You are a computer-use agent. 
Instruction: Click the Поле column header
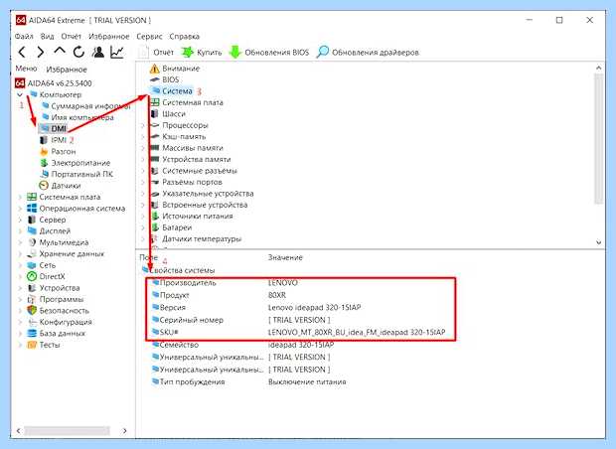[148, 257]
